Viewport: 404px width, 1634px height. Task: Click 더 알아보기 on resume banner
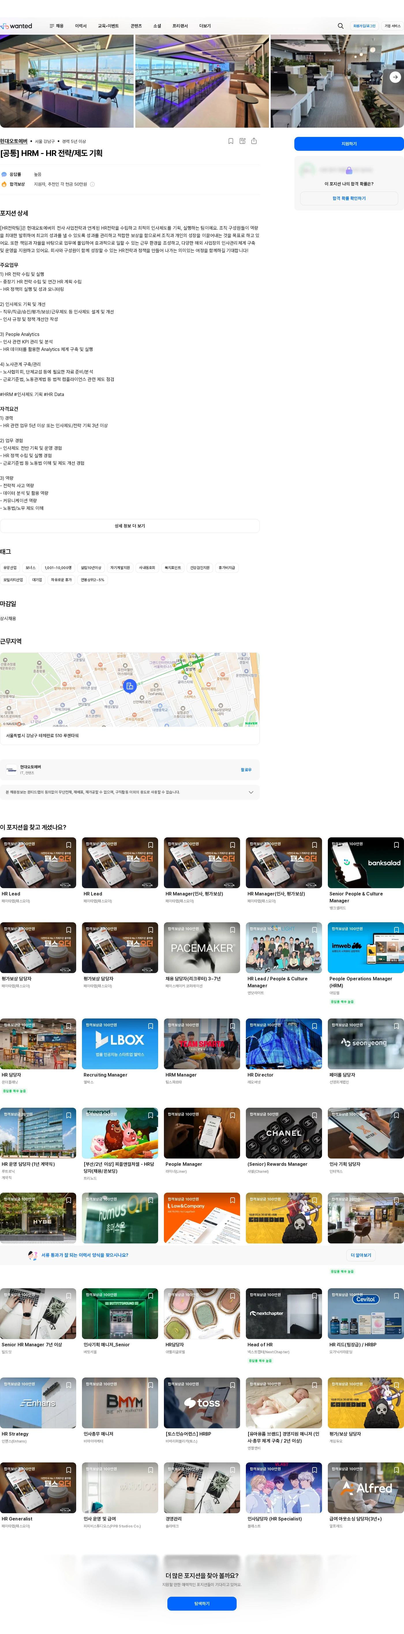361,1255
